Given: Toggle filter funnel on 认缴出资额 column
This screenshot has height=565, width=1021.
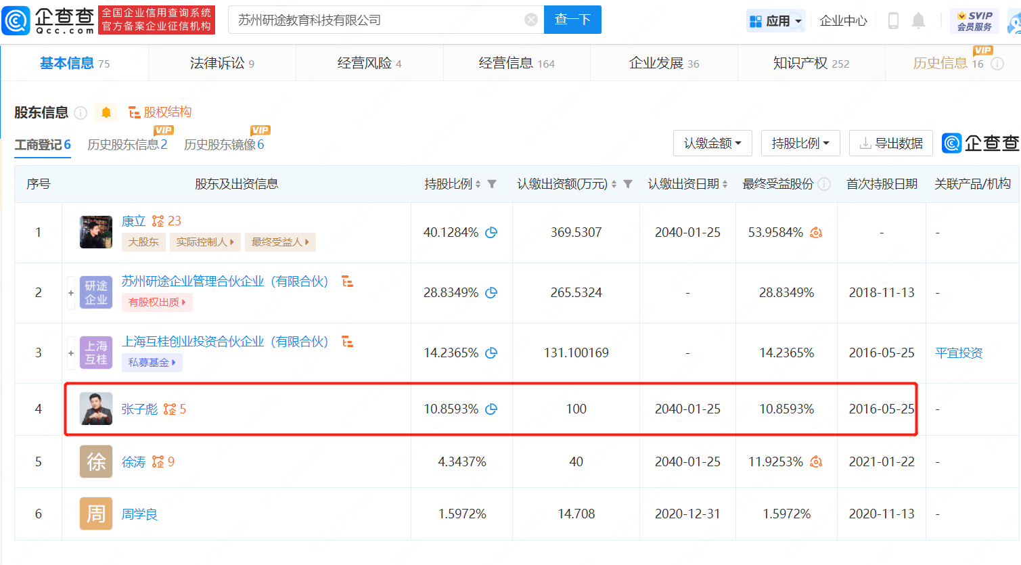Looking at the screenshot, I should (628, 184).
